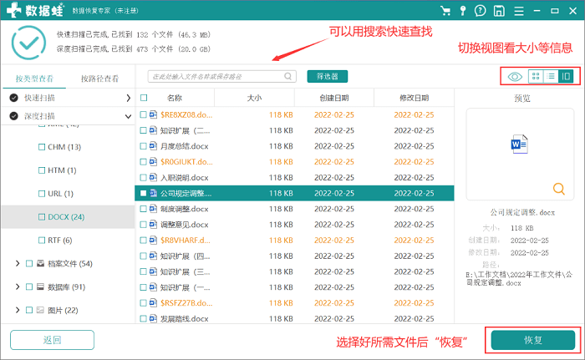Click the 恢复 recover button
Viewport: 585px width, 360px height.
tap(533, 340)
